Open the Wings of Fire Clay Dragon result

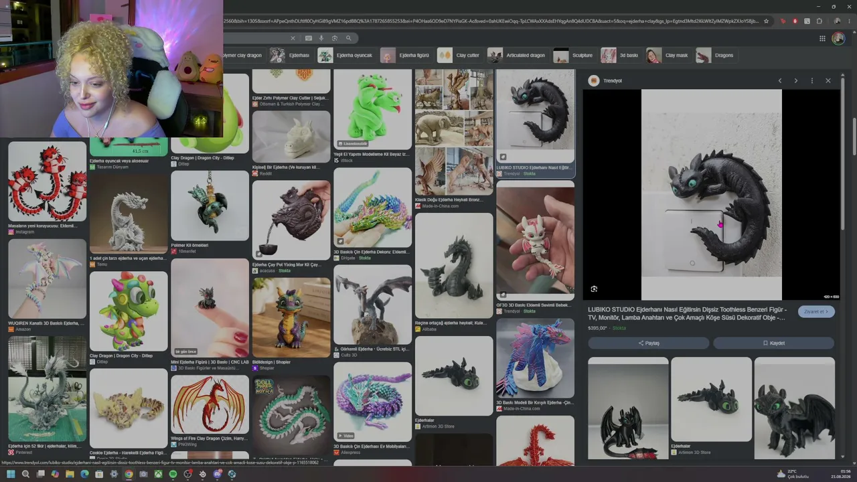210,411
